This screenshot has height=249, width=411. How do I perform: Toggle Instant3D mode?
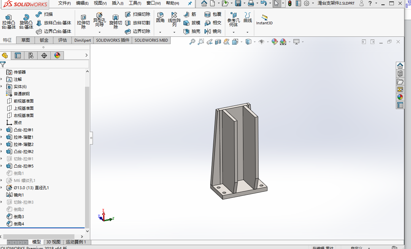(x=264, y=19)
